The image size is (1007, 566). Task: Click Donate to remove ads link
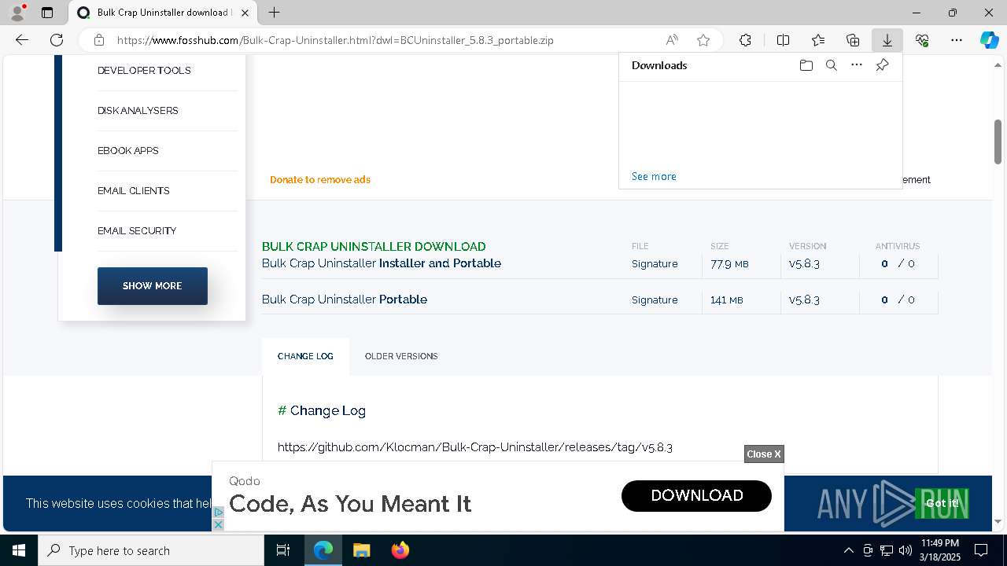click(x=320, y=180)
